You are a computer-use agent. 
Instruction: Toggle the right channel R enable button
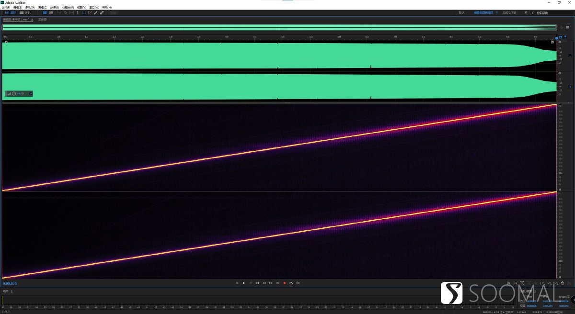coord(570,87)
